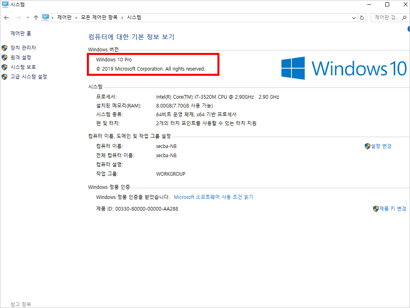This screenshot has height=308, width=410.
Task: Click the 시스템 window title bar icon
Action: click(x=5, y=4)
